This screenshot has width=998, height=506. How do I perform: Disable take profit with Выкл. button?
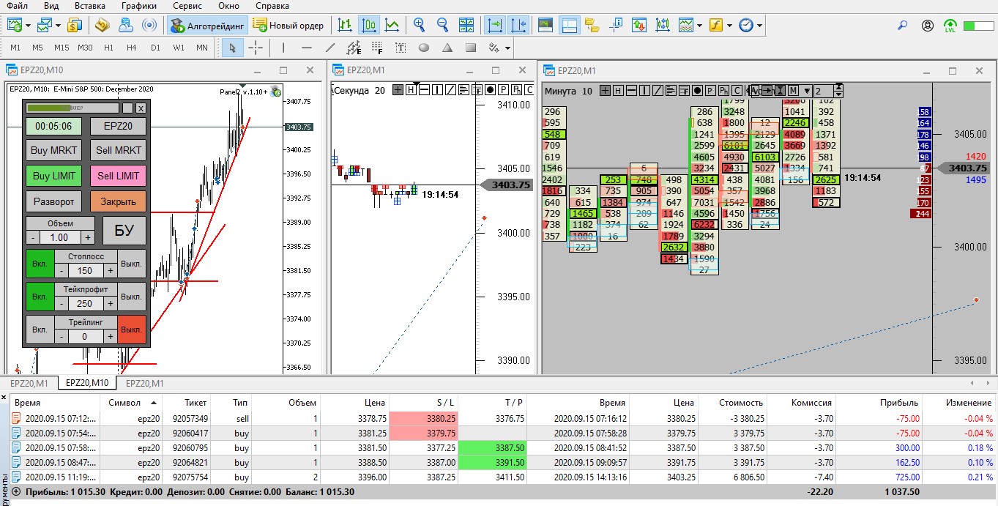(x=132, y=297)
